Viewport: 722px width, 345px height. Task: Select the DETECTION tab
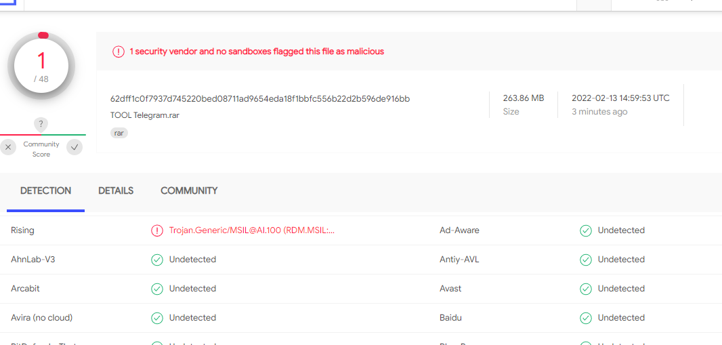pyautogui.click(x=45, y=191)
